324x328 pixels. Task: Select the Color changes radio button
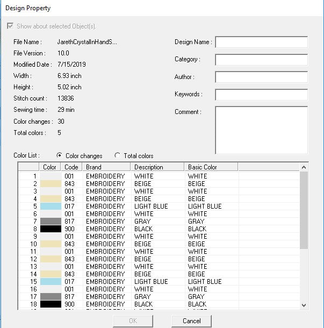click(x=59, y=156)
